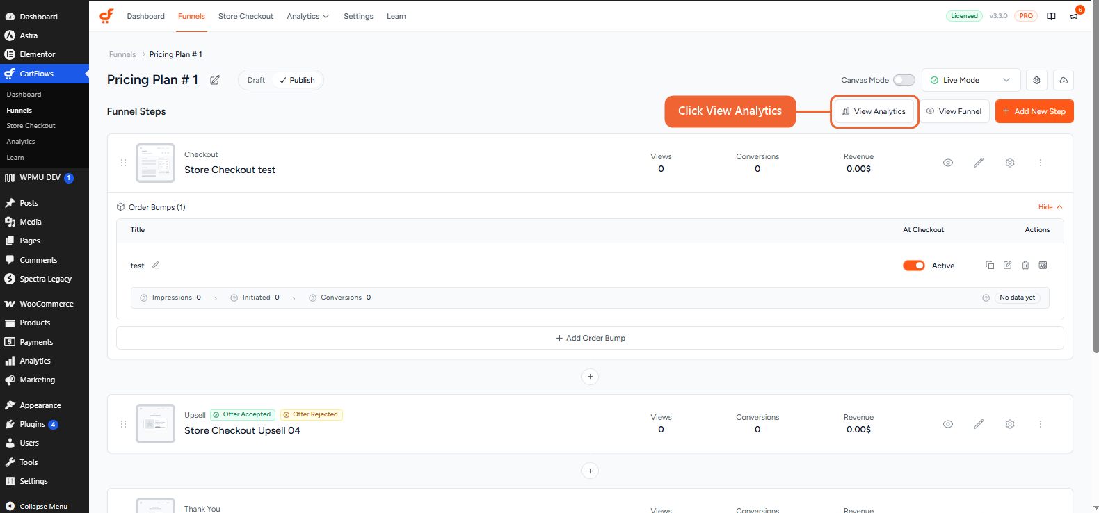This screenshot has width=1099, height=513.
Task: Open WooCommerce in the WordPress sidebar
Action: [45, 304]
